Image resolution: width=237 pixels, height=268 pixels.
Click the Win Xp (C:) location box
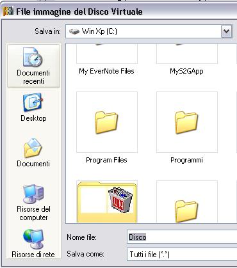[x=149, y=31]
